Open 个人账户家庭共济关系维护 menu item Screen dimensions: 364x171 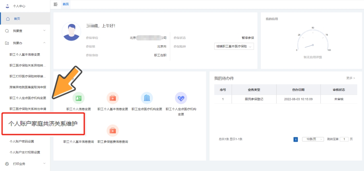43,124
